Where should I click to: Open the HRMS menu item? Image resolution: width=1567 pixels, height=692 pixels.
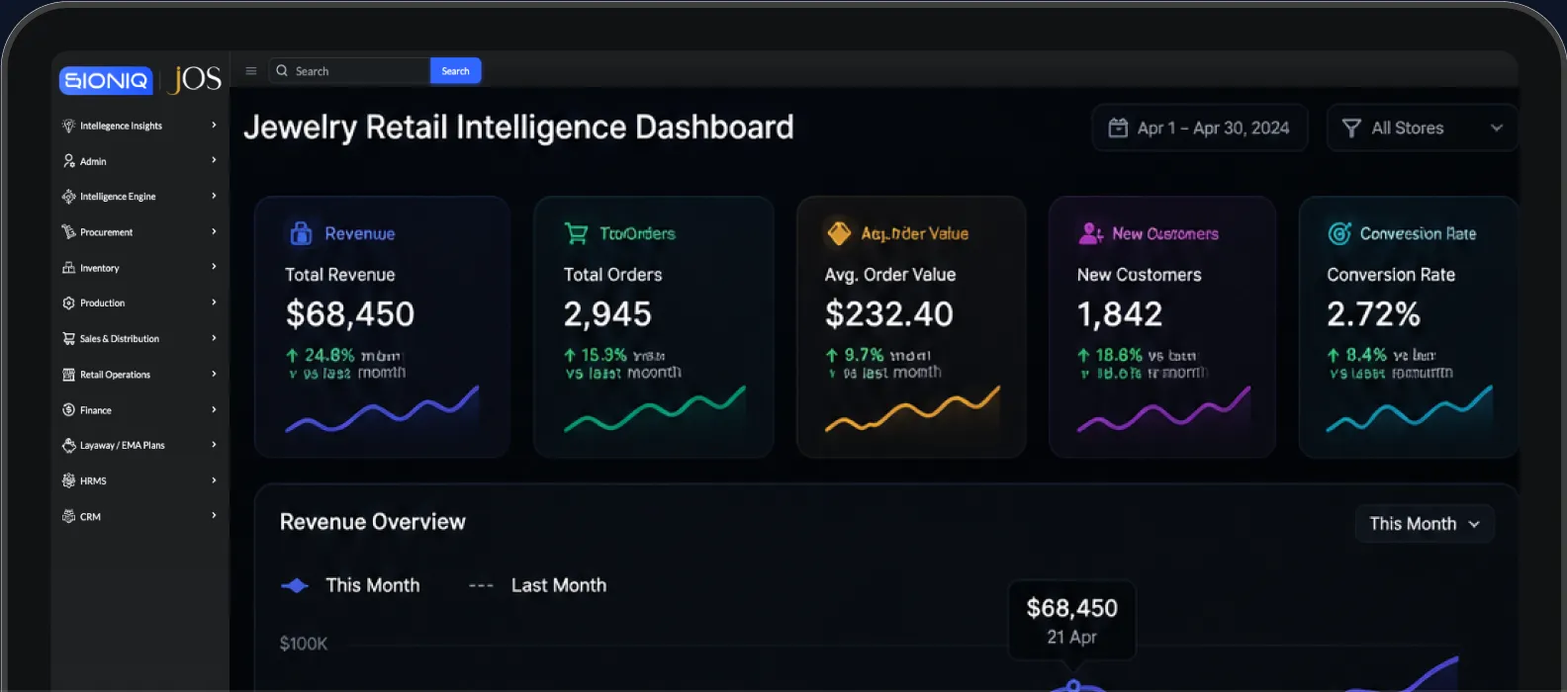click(x=139, y=481)
